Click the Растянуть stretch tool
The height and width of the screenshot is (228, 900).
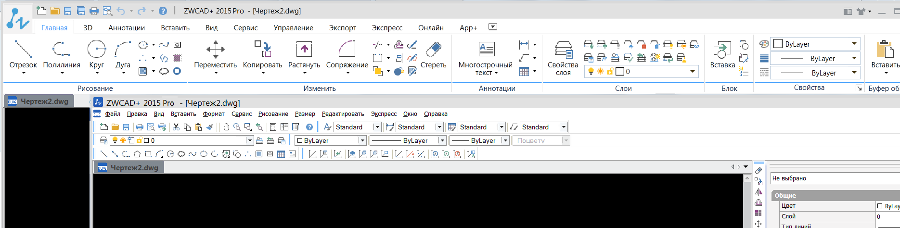(304, 55)
